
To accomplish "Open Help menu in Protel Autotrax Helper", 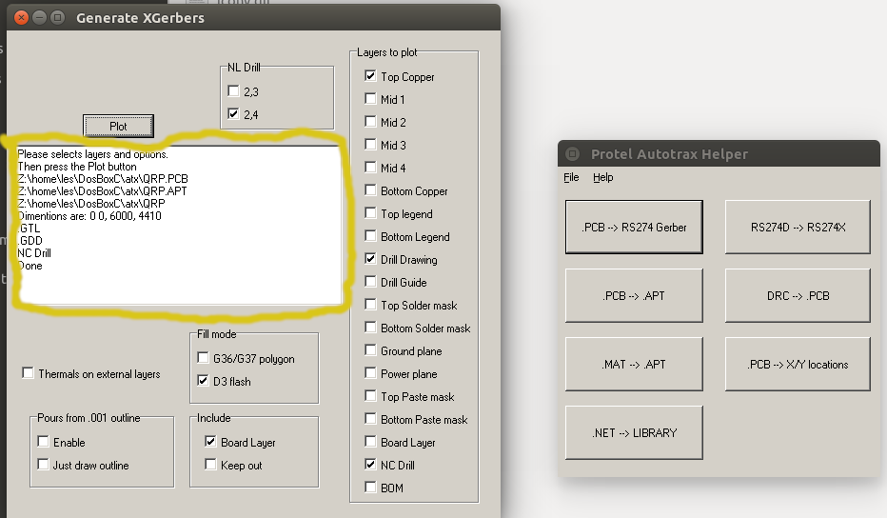I will (603, 177).
